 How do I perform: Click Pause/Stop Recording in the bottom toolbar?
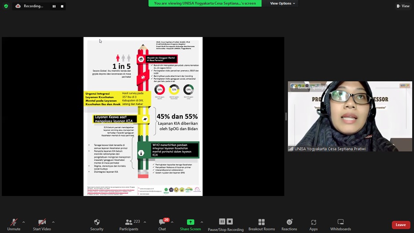coord(225,224)
